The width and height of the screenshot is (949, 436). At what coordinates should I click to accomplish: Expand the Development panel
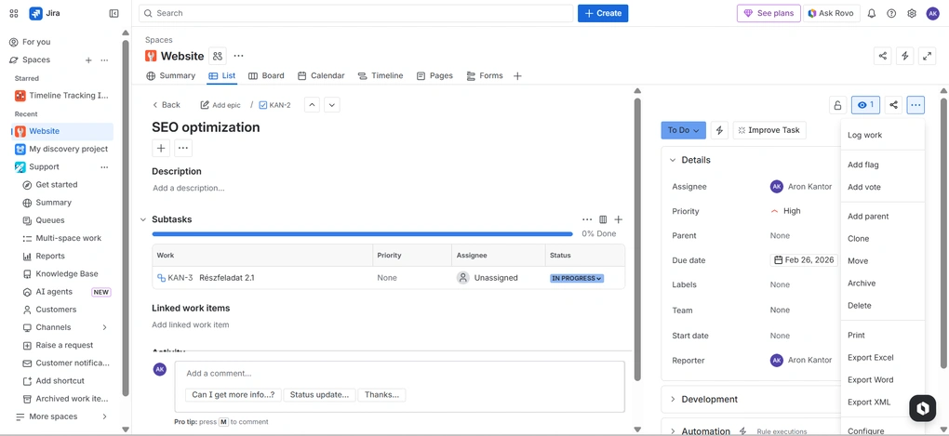tap(673, 400)
